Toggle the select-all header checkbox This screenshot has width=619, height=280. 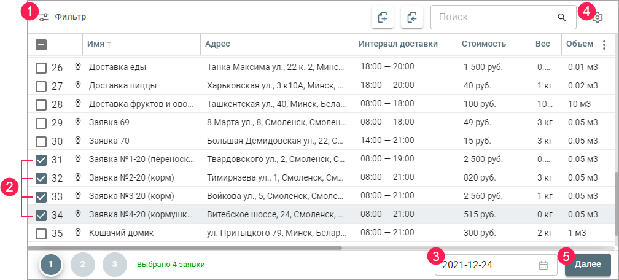pos(41,44)
